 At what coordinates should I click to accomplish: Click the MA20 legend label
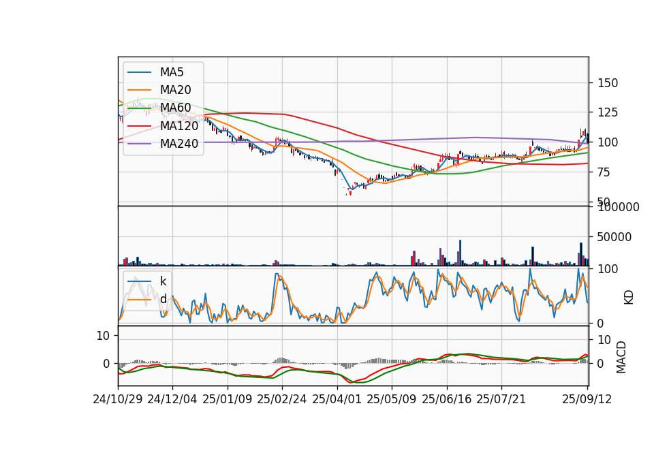175,90
